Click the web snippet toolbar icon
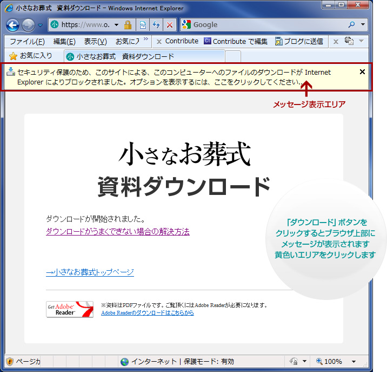Image resolution: width=387 pixels, height=372 pixels. (349, 41)
